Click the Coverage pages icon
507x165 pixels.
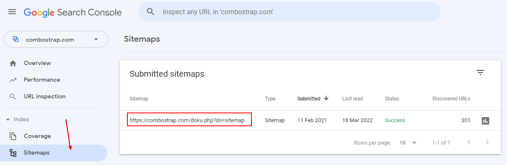[x=13, y=136]
